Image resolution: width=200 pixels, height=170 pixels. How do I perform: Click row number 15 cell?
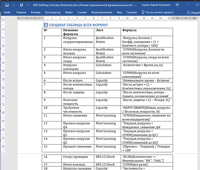[x=52, y=148]
